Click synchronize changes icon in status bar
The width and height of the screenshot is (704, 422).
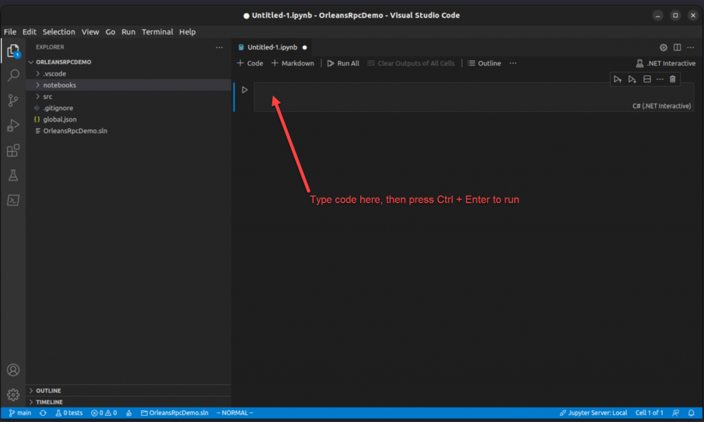coord(43,413)
